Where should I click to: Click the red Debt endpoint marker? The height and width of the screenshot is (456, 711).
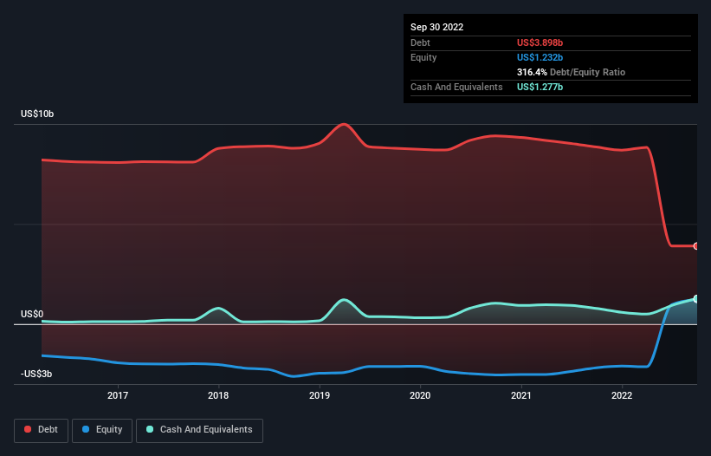coord(695,246)
